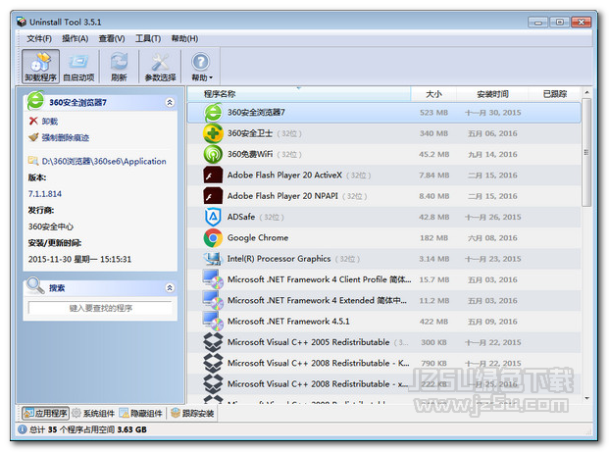Image resolution: width=609 pixels, height=452 pixels.
Task: Click the 十一月 23, 2015 date cell
Action: (x=493, y=259)
